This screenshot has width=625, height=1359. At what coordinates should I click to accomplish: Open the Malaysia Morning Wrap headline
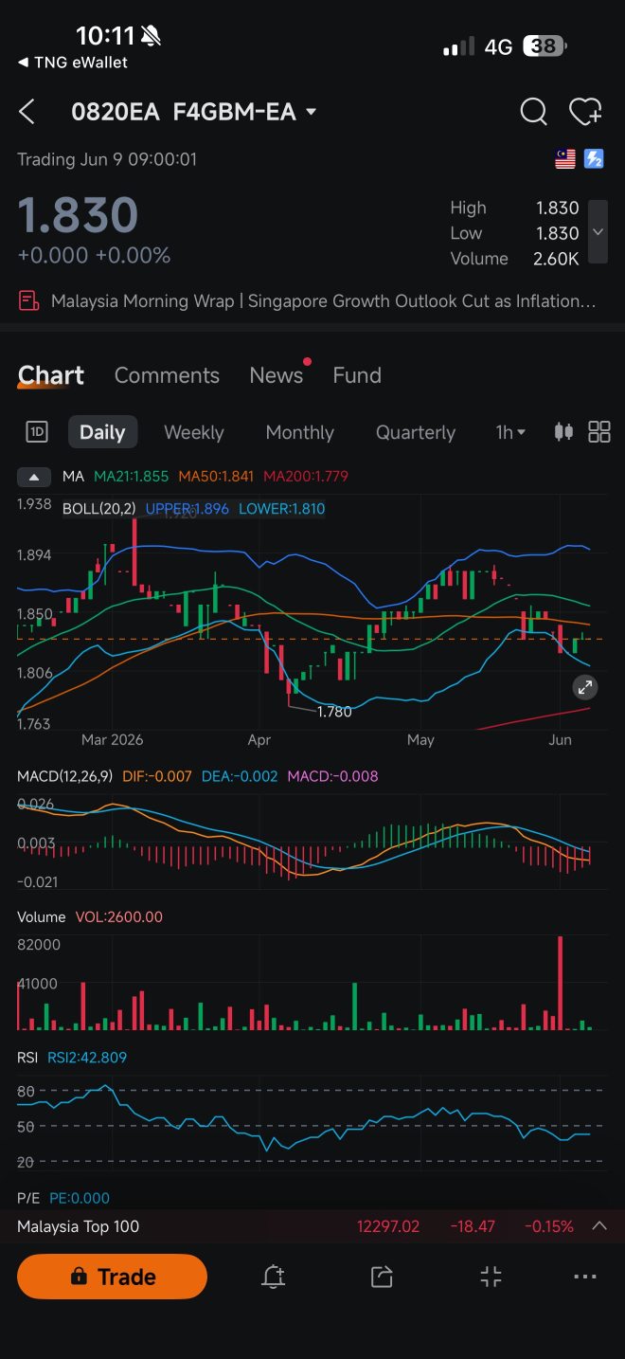pos(324,301)
